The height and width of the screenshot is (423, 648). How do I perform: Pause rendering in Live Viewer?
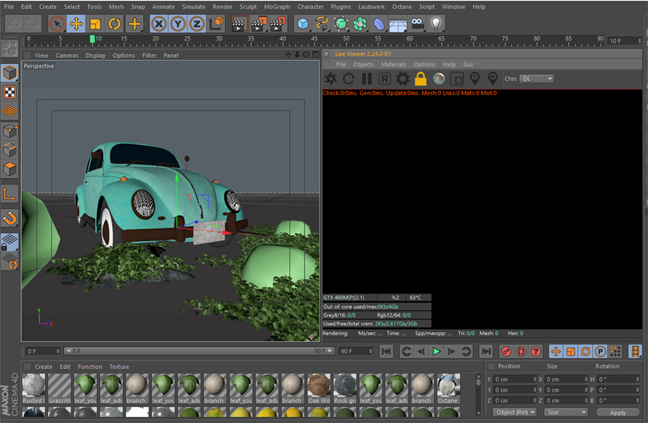[367, 79]
